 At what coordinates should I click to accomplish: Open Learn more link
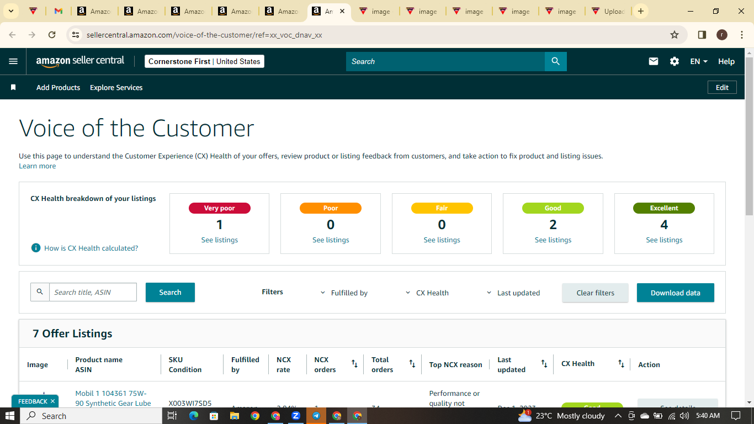(x=37, y=166)
